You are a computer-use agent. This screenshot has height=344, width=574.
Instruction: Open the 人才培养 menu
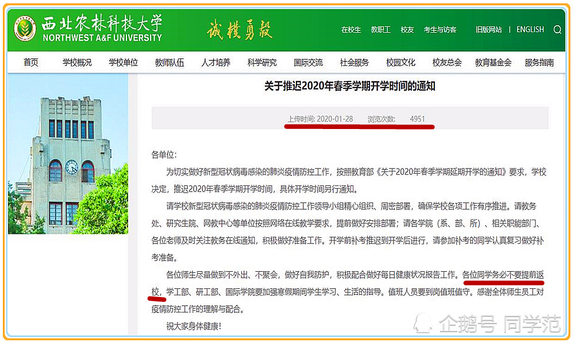click(215, 62)
